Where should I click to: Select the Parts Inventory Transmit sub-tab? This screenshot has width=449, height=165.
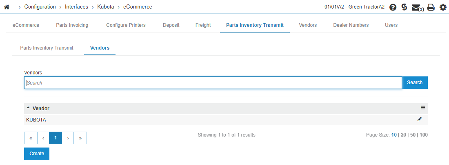coord(47,48)
